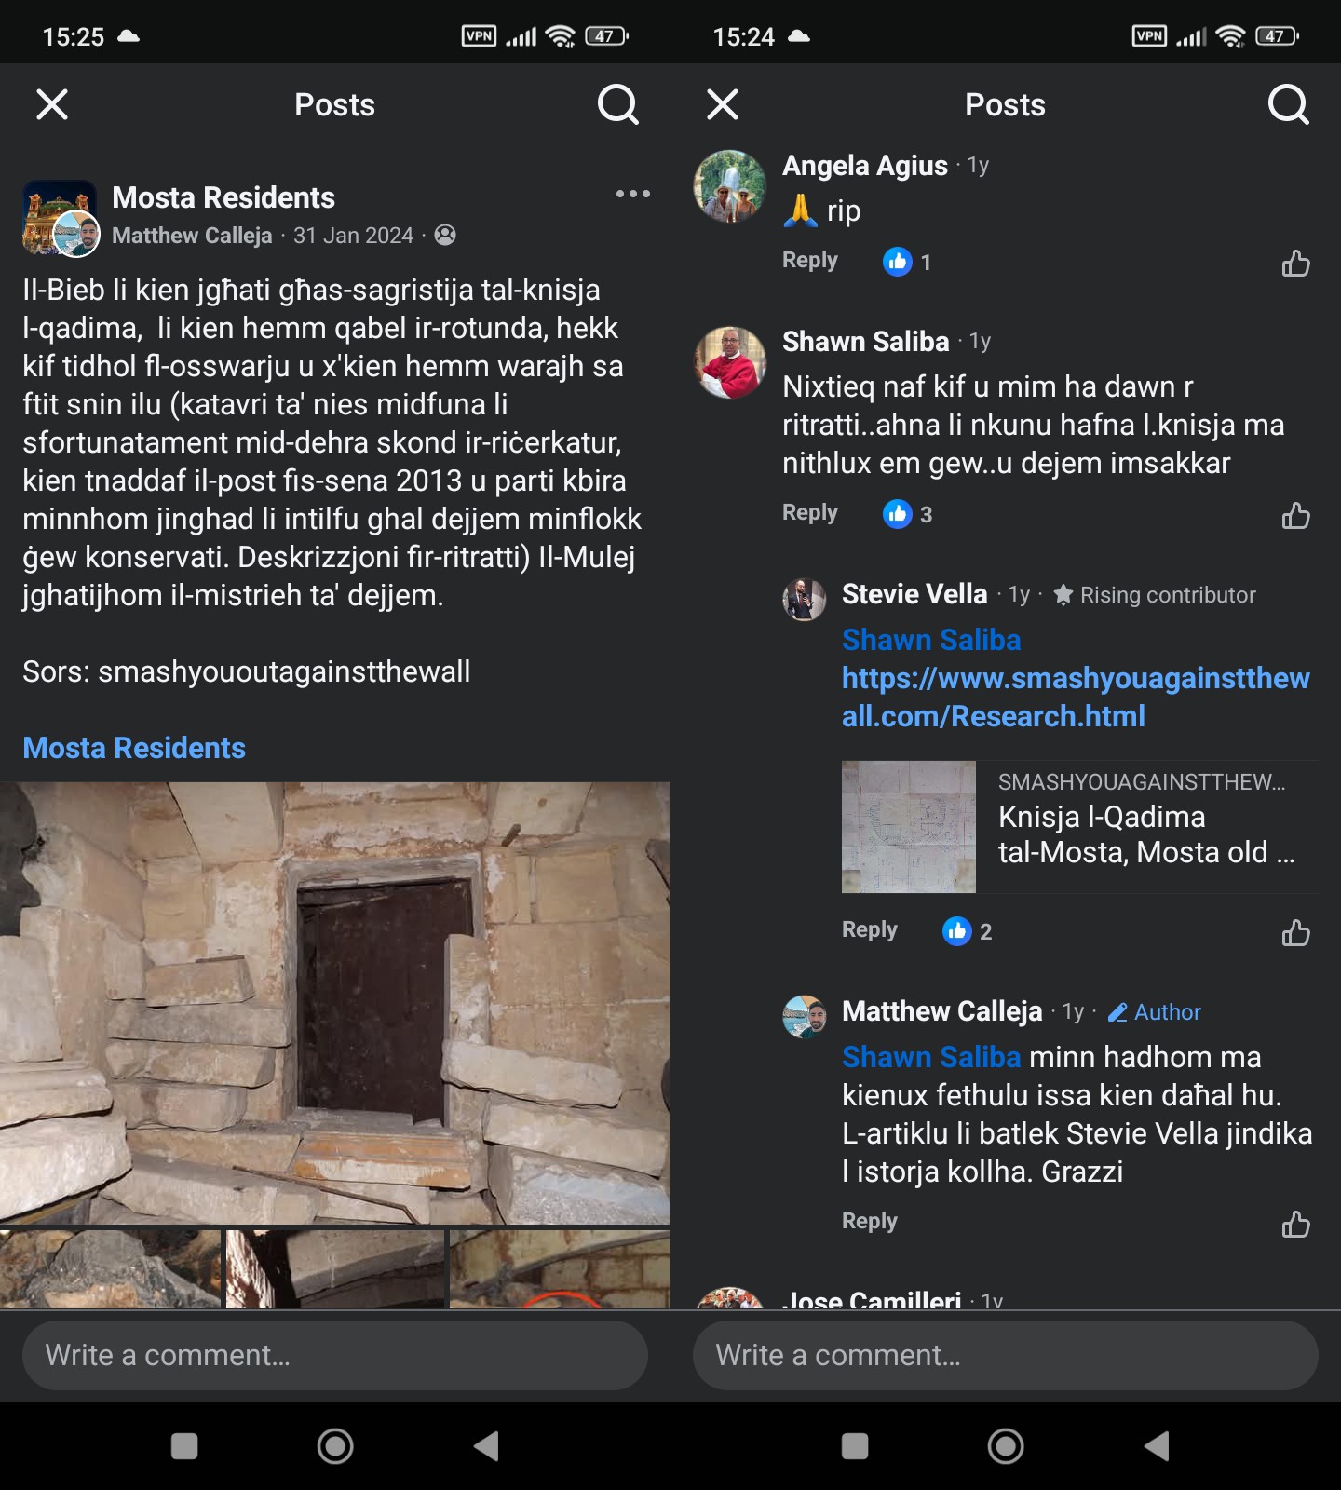Open the Knisja l-Qadima link preview card
Viewport: 1341px width, 1490px height.
(1080, 827)
